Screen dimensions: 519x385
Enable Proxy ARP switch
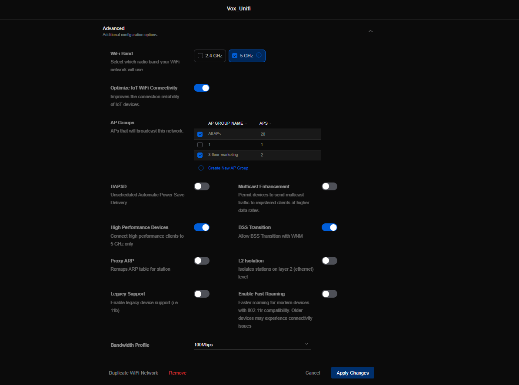[201, 261]
